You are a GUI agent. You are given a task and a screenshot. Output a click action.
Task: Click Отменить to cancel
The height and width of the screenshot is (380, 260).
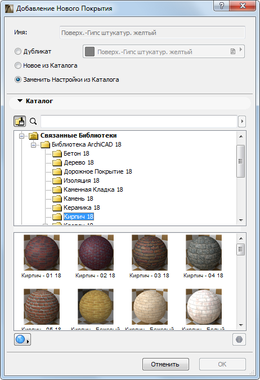(165, 364)
